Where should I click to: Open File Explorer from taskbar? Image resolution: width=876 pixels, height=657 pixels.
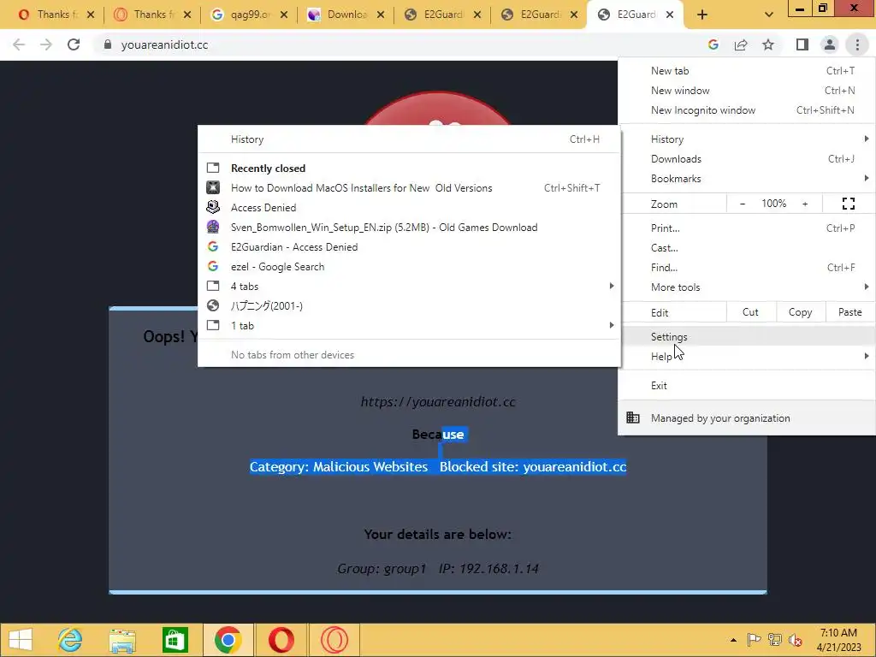[122, 640]
